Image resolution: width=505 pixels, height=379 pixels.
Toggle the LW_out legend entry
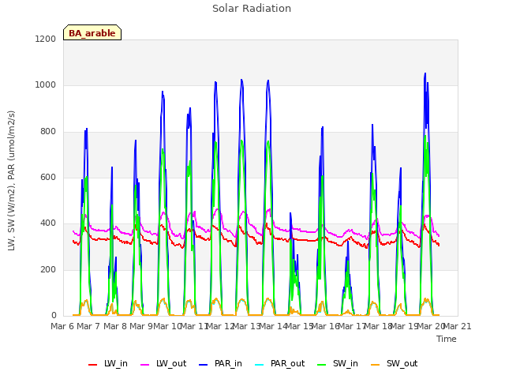(163, 363)
